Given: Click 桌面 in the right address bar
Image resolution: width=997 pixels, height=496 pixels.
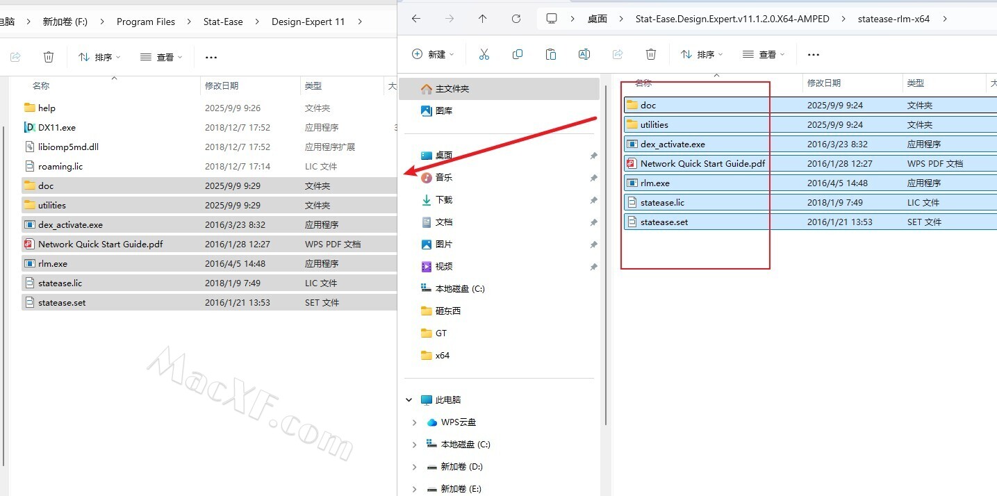Looking at the screenshot, I should point(598,19).
